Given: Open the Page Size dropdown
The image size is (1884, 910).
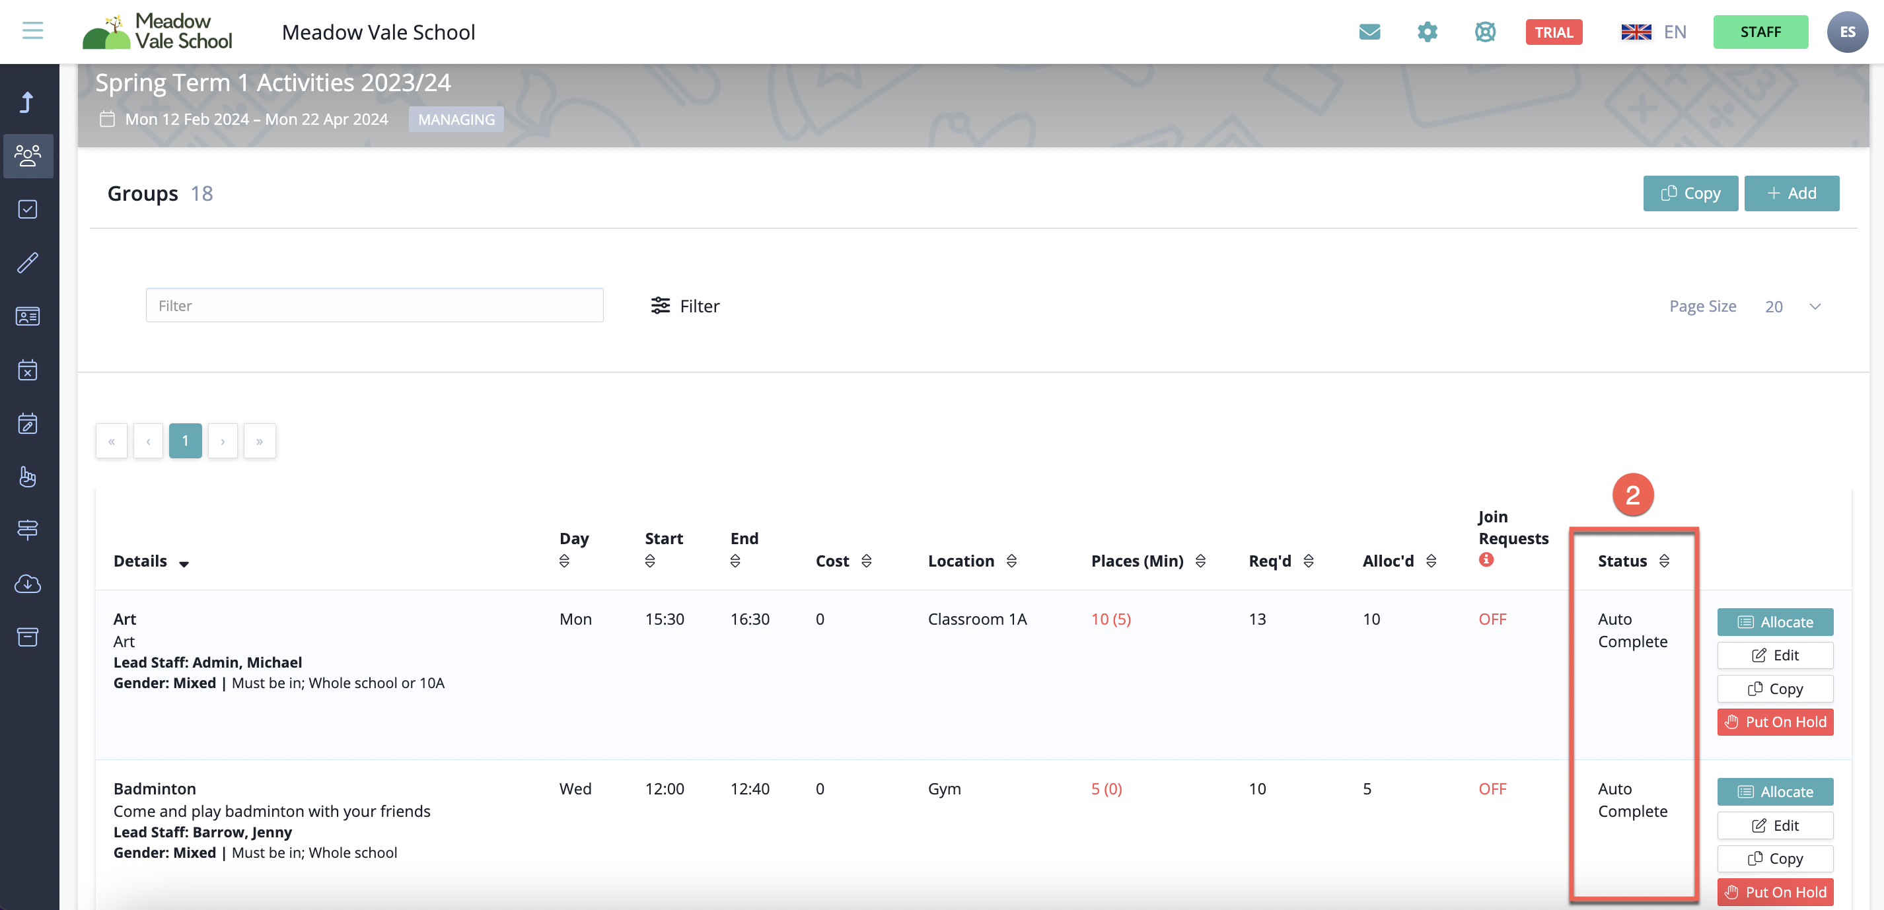Looking at the screenshot, I should [x=1793, y=306].
